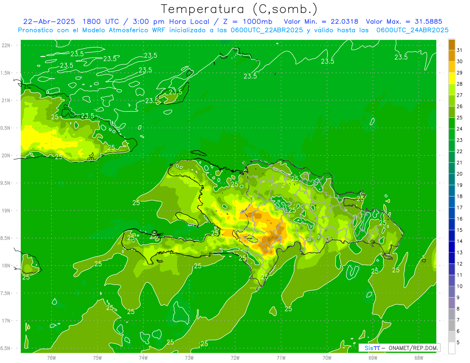The width and height of the screenshot is (470, 363).
Task: Pick the orange swatch between 30 and 31
Action: tap(452, 56)
